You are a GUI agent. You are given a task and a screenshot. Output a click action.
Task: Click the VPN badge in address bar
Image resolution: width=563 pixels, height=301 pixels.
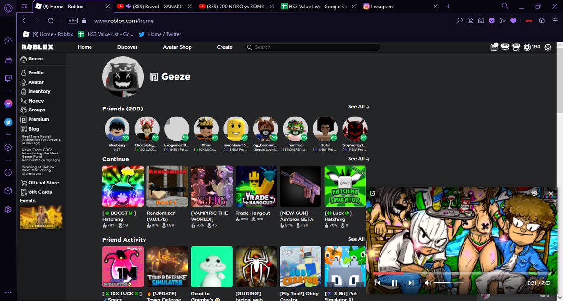point(73,21)
